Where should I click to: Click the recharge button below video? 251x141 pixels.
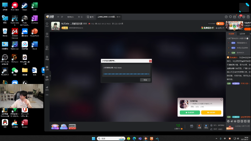coord(199,127)
